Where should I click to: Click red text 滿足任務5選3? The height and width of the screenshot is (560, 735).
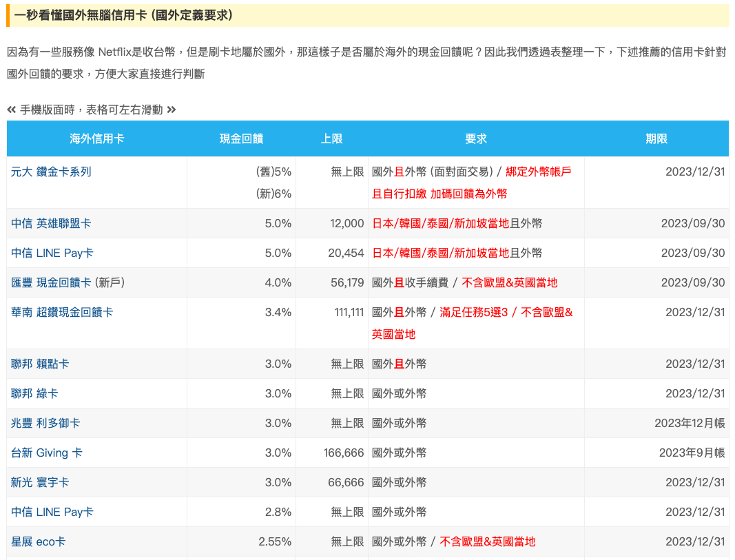tap(473, 312)
